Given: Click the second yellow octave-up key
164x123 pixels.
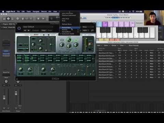Looking at the screenshot, I should click(x=106, y=40).
